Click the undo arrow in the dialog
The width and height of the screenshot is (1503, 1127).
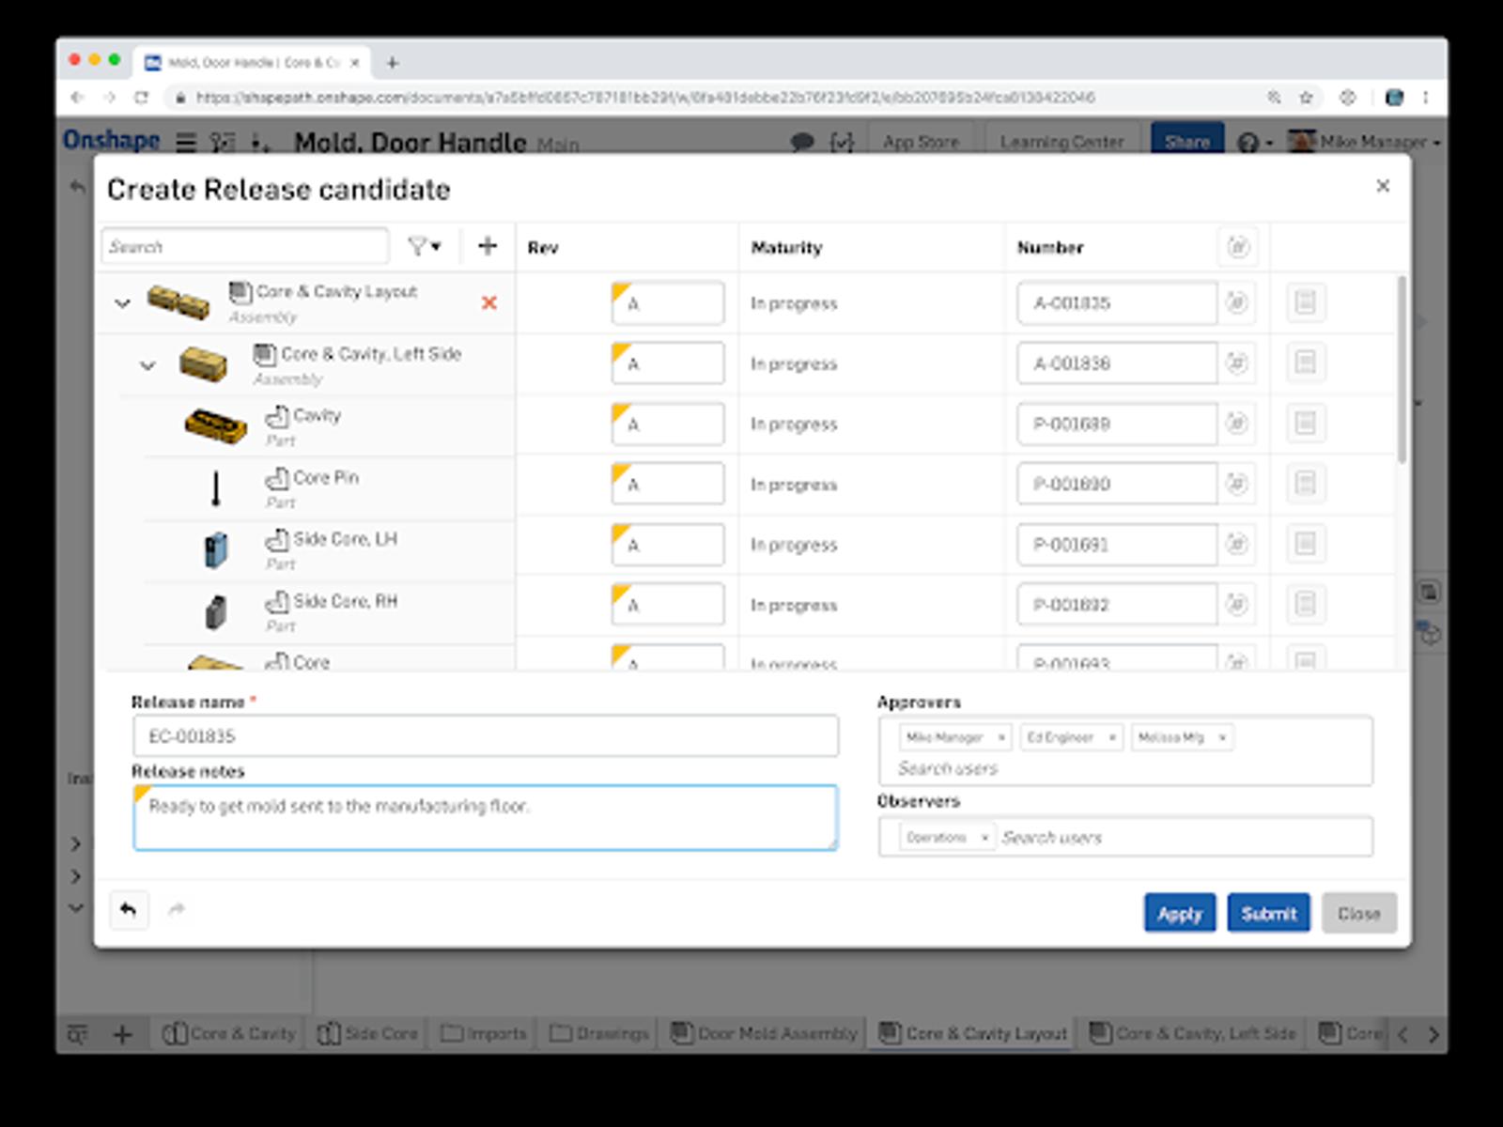[129, 909]
